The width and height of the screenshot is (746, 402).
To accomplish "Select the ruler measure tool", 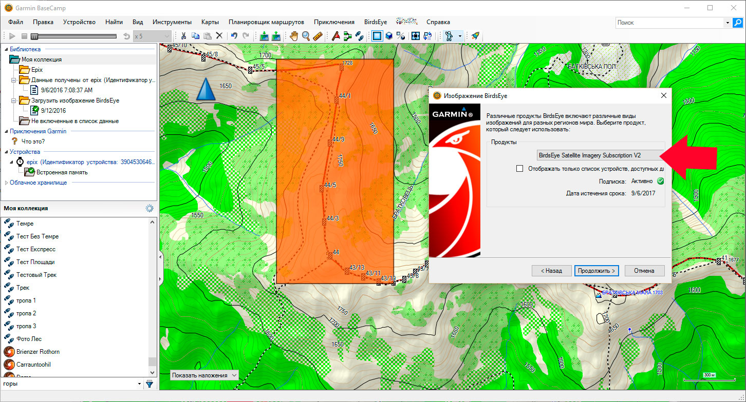I will click(x=318, y=36).
